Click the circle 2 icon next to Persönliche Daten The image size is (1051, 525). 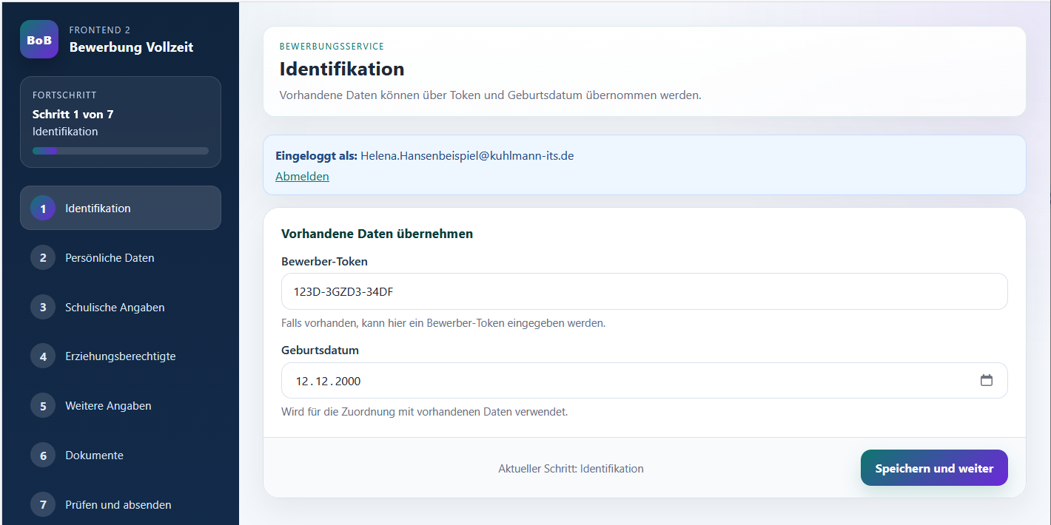(43, 257)
